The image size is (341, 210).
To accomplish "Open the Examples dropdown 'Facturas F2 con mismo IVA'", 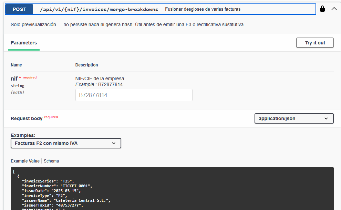I will [66, 143].
